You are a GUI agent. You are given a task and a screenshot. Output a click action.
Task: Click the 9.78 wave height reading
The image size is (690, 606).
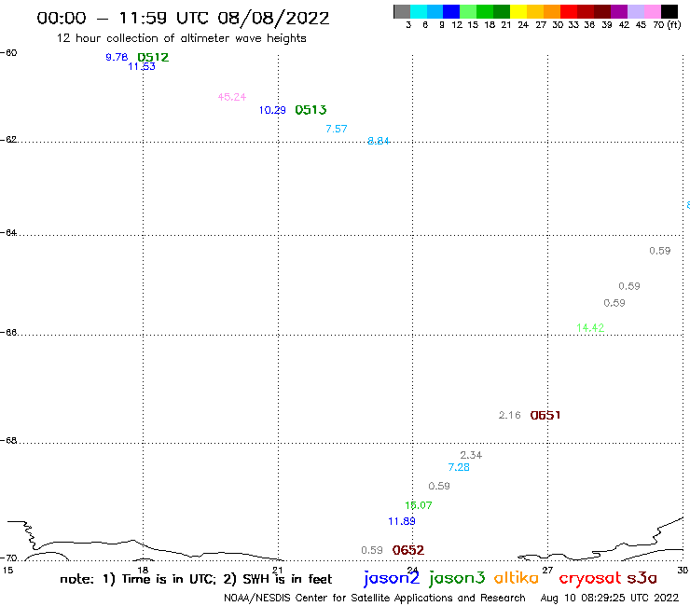pyautogui.click(x=117, y=57)
